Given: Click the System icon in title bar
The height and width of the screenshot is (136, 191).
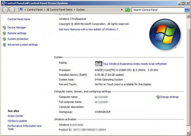Looking at the screenshot, I should (4, 3).
